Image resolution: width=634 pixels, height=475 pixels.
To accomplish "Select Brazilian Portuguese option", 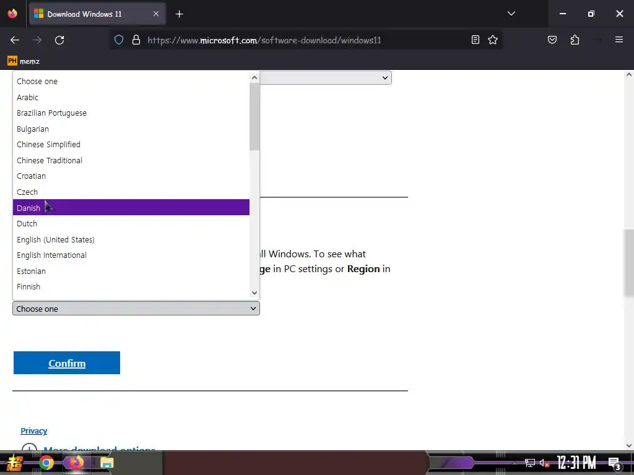I will (x=131, y=113).
